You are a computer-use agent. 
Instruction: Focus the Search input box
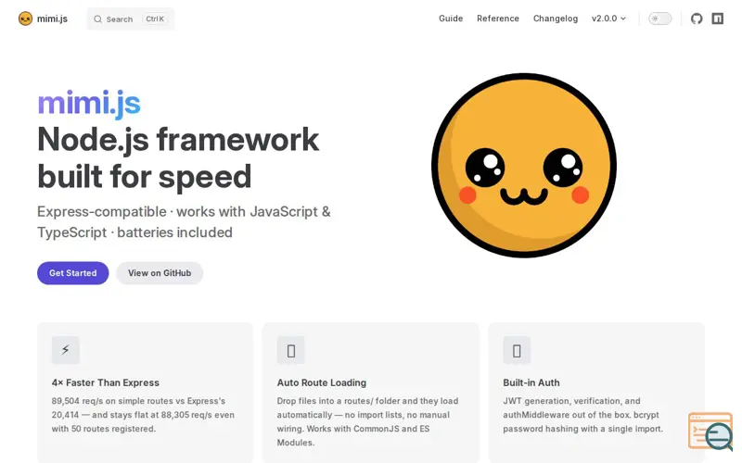[131, 19]
